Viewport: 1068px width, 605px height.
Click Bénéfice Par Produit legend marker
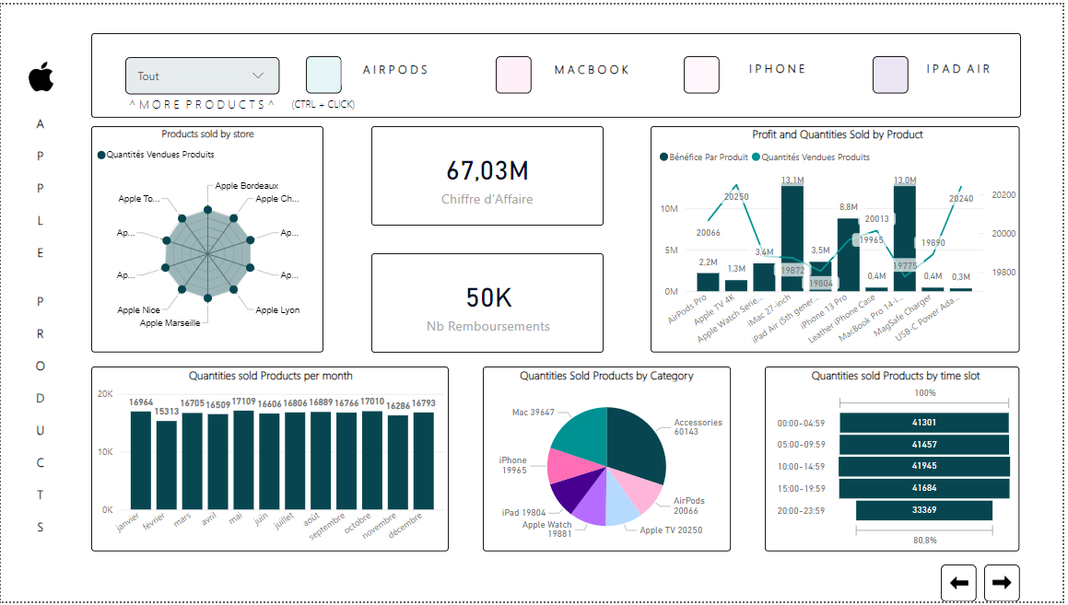(x=664, y=157)
